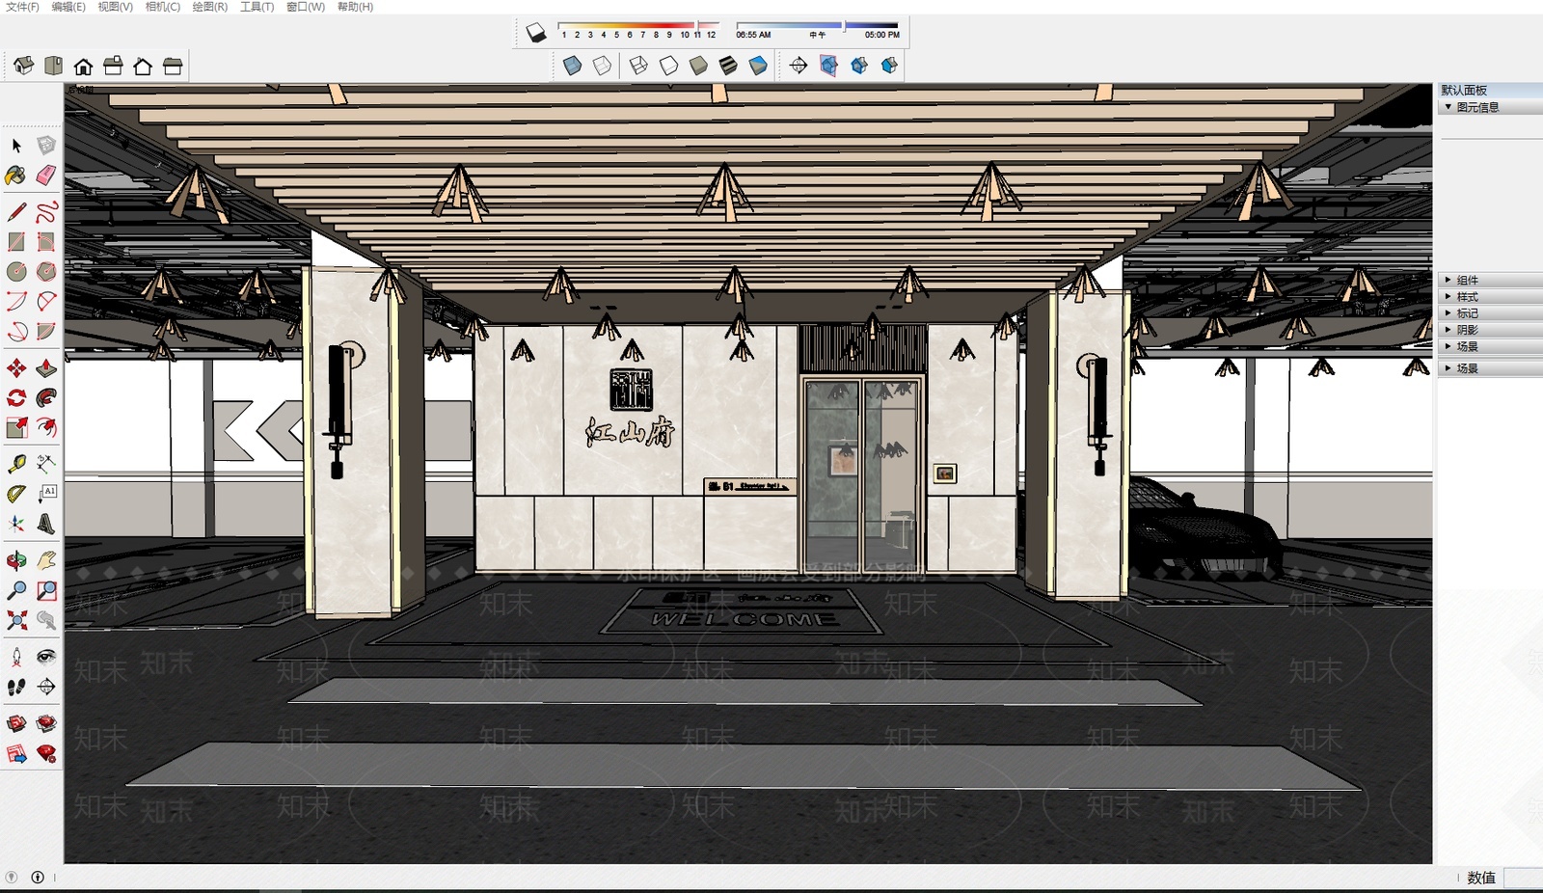Select the Follow Me tool
This screenshot has width=1543, height=893.
pos(46,397)
